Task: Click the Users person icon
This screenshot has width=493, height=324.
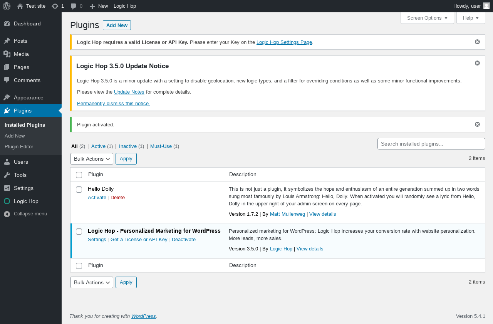Action: [7, 162]
